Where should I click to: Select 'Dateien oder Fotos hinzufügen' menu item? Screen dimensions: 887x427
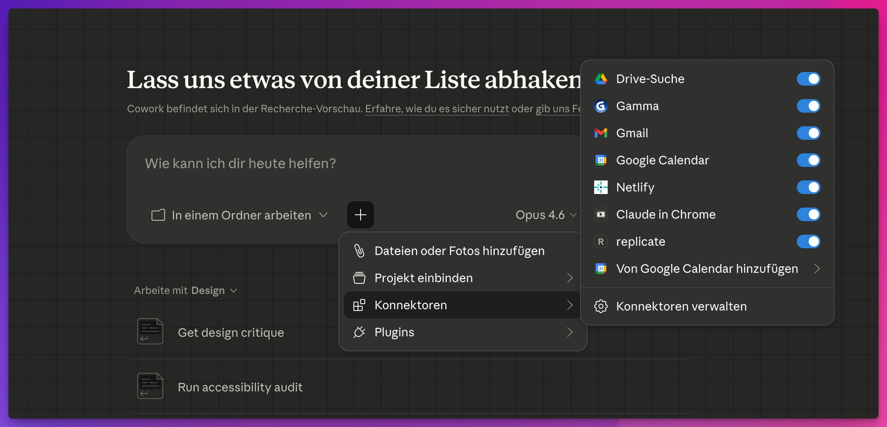[x=459, y=251]
